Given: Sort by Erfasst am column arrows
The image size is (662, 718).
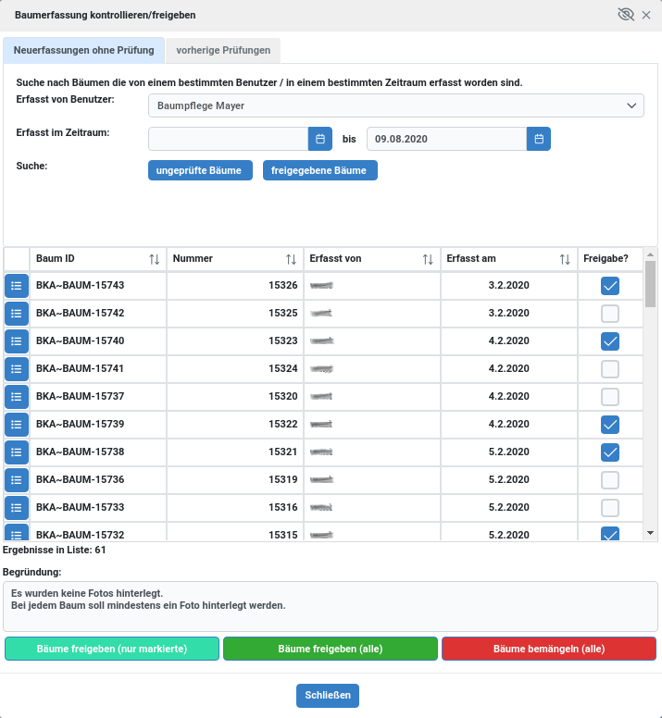Looking at the screenshot, I should (x=565, y=259).
